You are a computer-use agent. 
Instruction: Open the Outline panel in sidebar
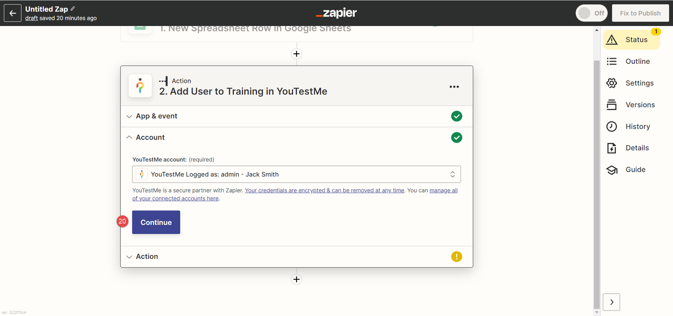tap(637, 61)
